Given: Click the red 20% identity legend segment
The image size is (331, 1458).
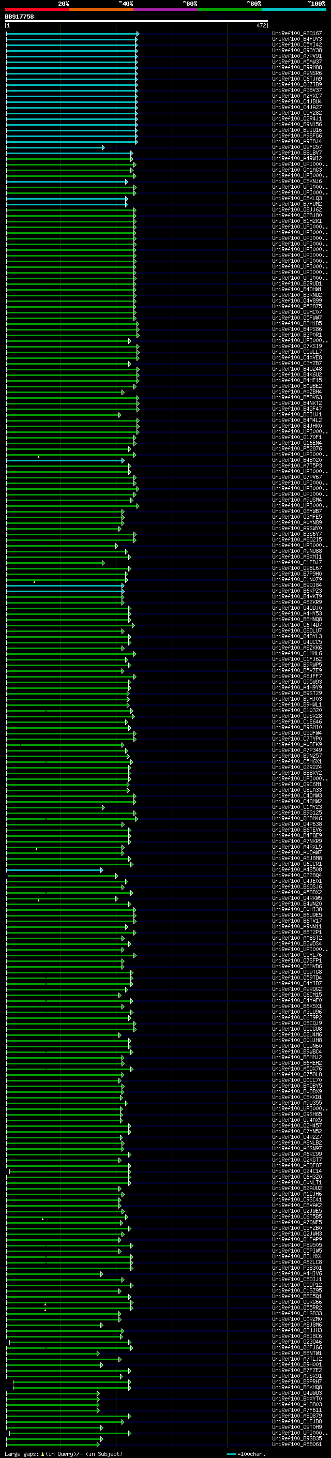Looking at the screenshot, I should pyautogui.click(x=37, y=9).
